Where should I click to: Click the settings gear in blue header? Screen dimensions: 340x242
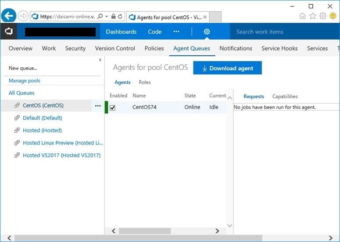click(207, 32)
